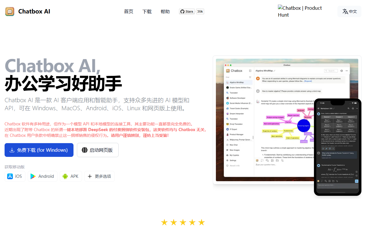Click the Chatbox AI logo icon in the header
Viewport: 366px width, 229px height.
point(10,11)
